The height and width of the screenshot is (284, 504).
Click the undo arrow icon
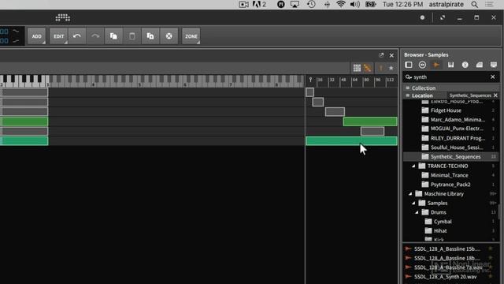tap(77, 36)
